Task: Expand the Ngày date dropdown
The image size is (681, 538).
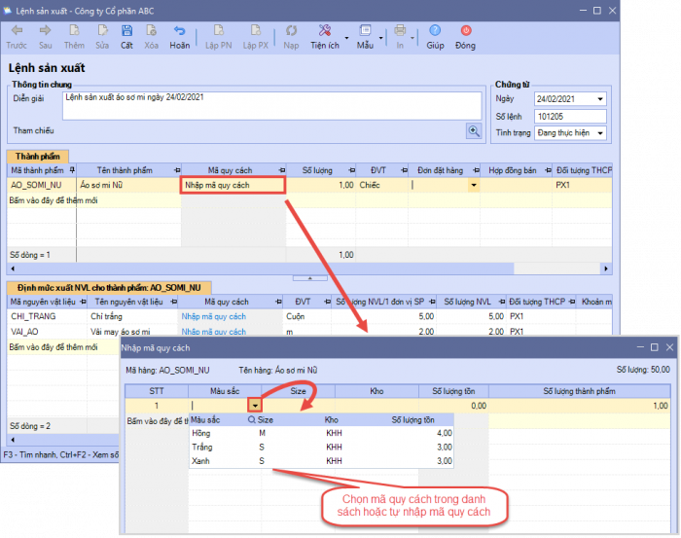Action: (600, 99)
